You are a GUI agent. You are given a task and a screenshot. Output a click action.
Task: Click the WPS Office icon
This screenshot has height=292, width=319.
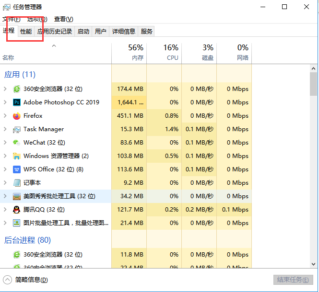pos(17,169)
